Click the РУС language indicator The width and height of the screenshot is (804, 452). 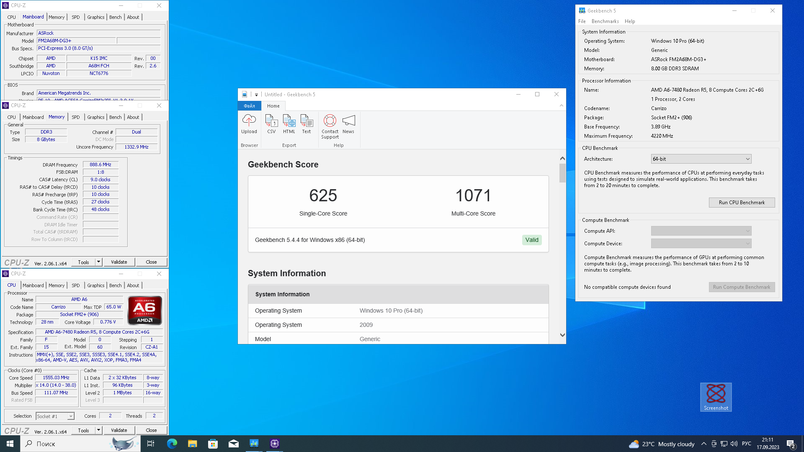point(747,444)
